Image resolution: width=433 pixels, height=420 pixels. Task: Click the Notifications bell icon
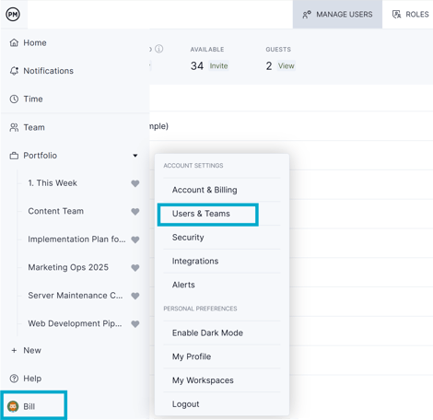(14, 71)
